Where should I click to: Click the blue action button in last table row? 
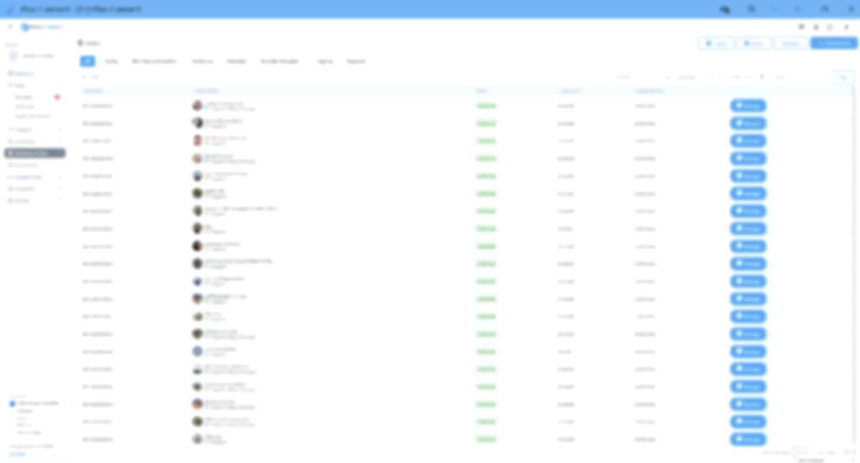point(748,439)
